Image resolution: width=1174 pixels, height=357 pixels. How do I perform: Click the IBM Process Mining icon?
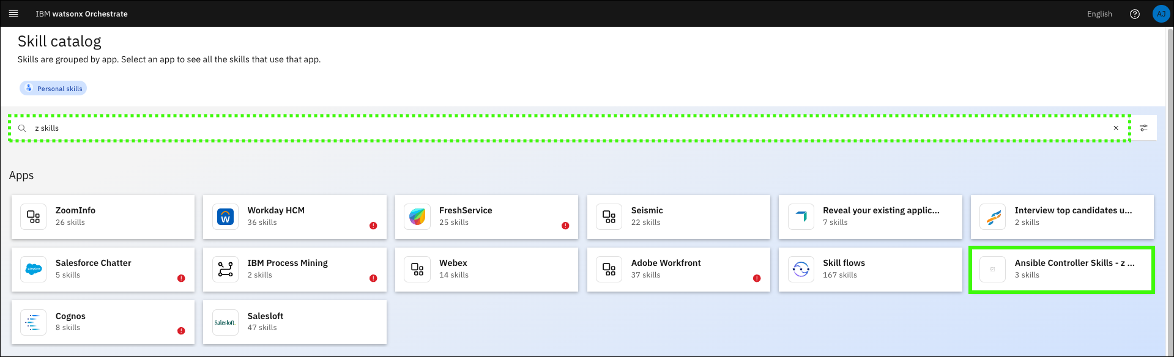tap(225, 270)
